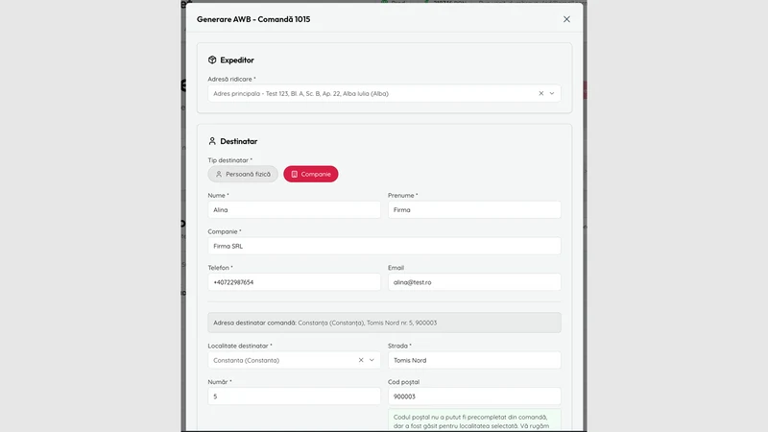Click the Cod poștal field 900003
Image resolution: width=768 pixels, height=432 pixels.
(x=474, y=396)
